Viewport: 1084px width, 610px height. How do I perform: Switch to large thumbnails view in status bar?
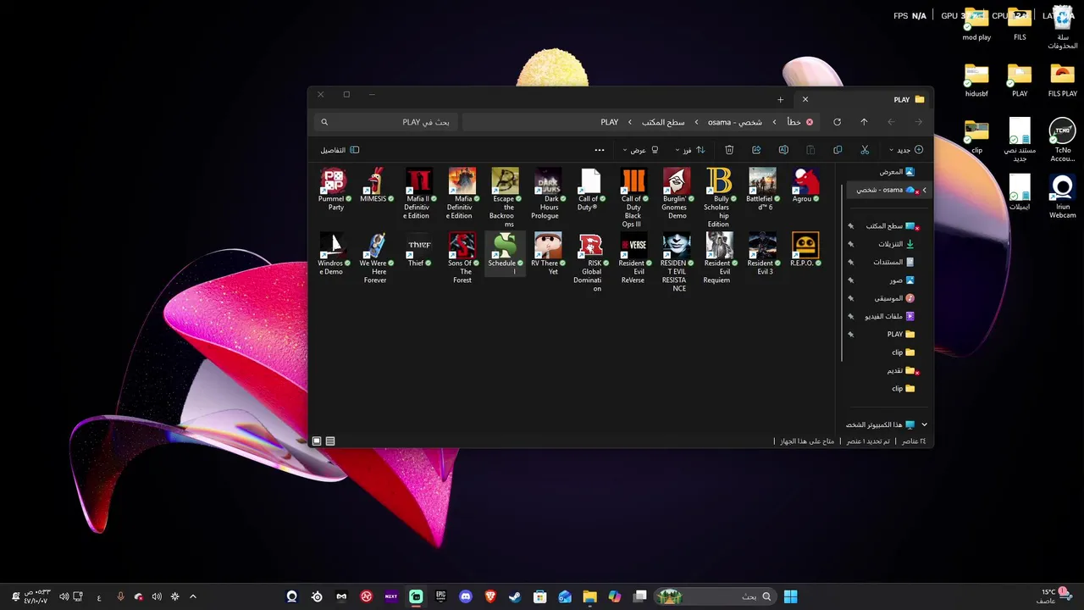[317, 441]
